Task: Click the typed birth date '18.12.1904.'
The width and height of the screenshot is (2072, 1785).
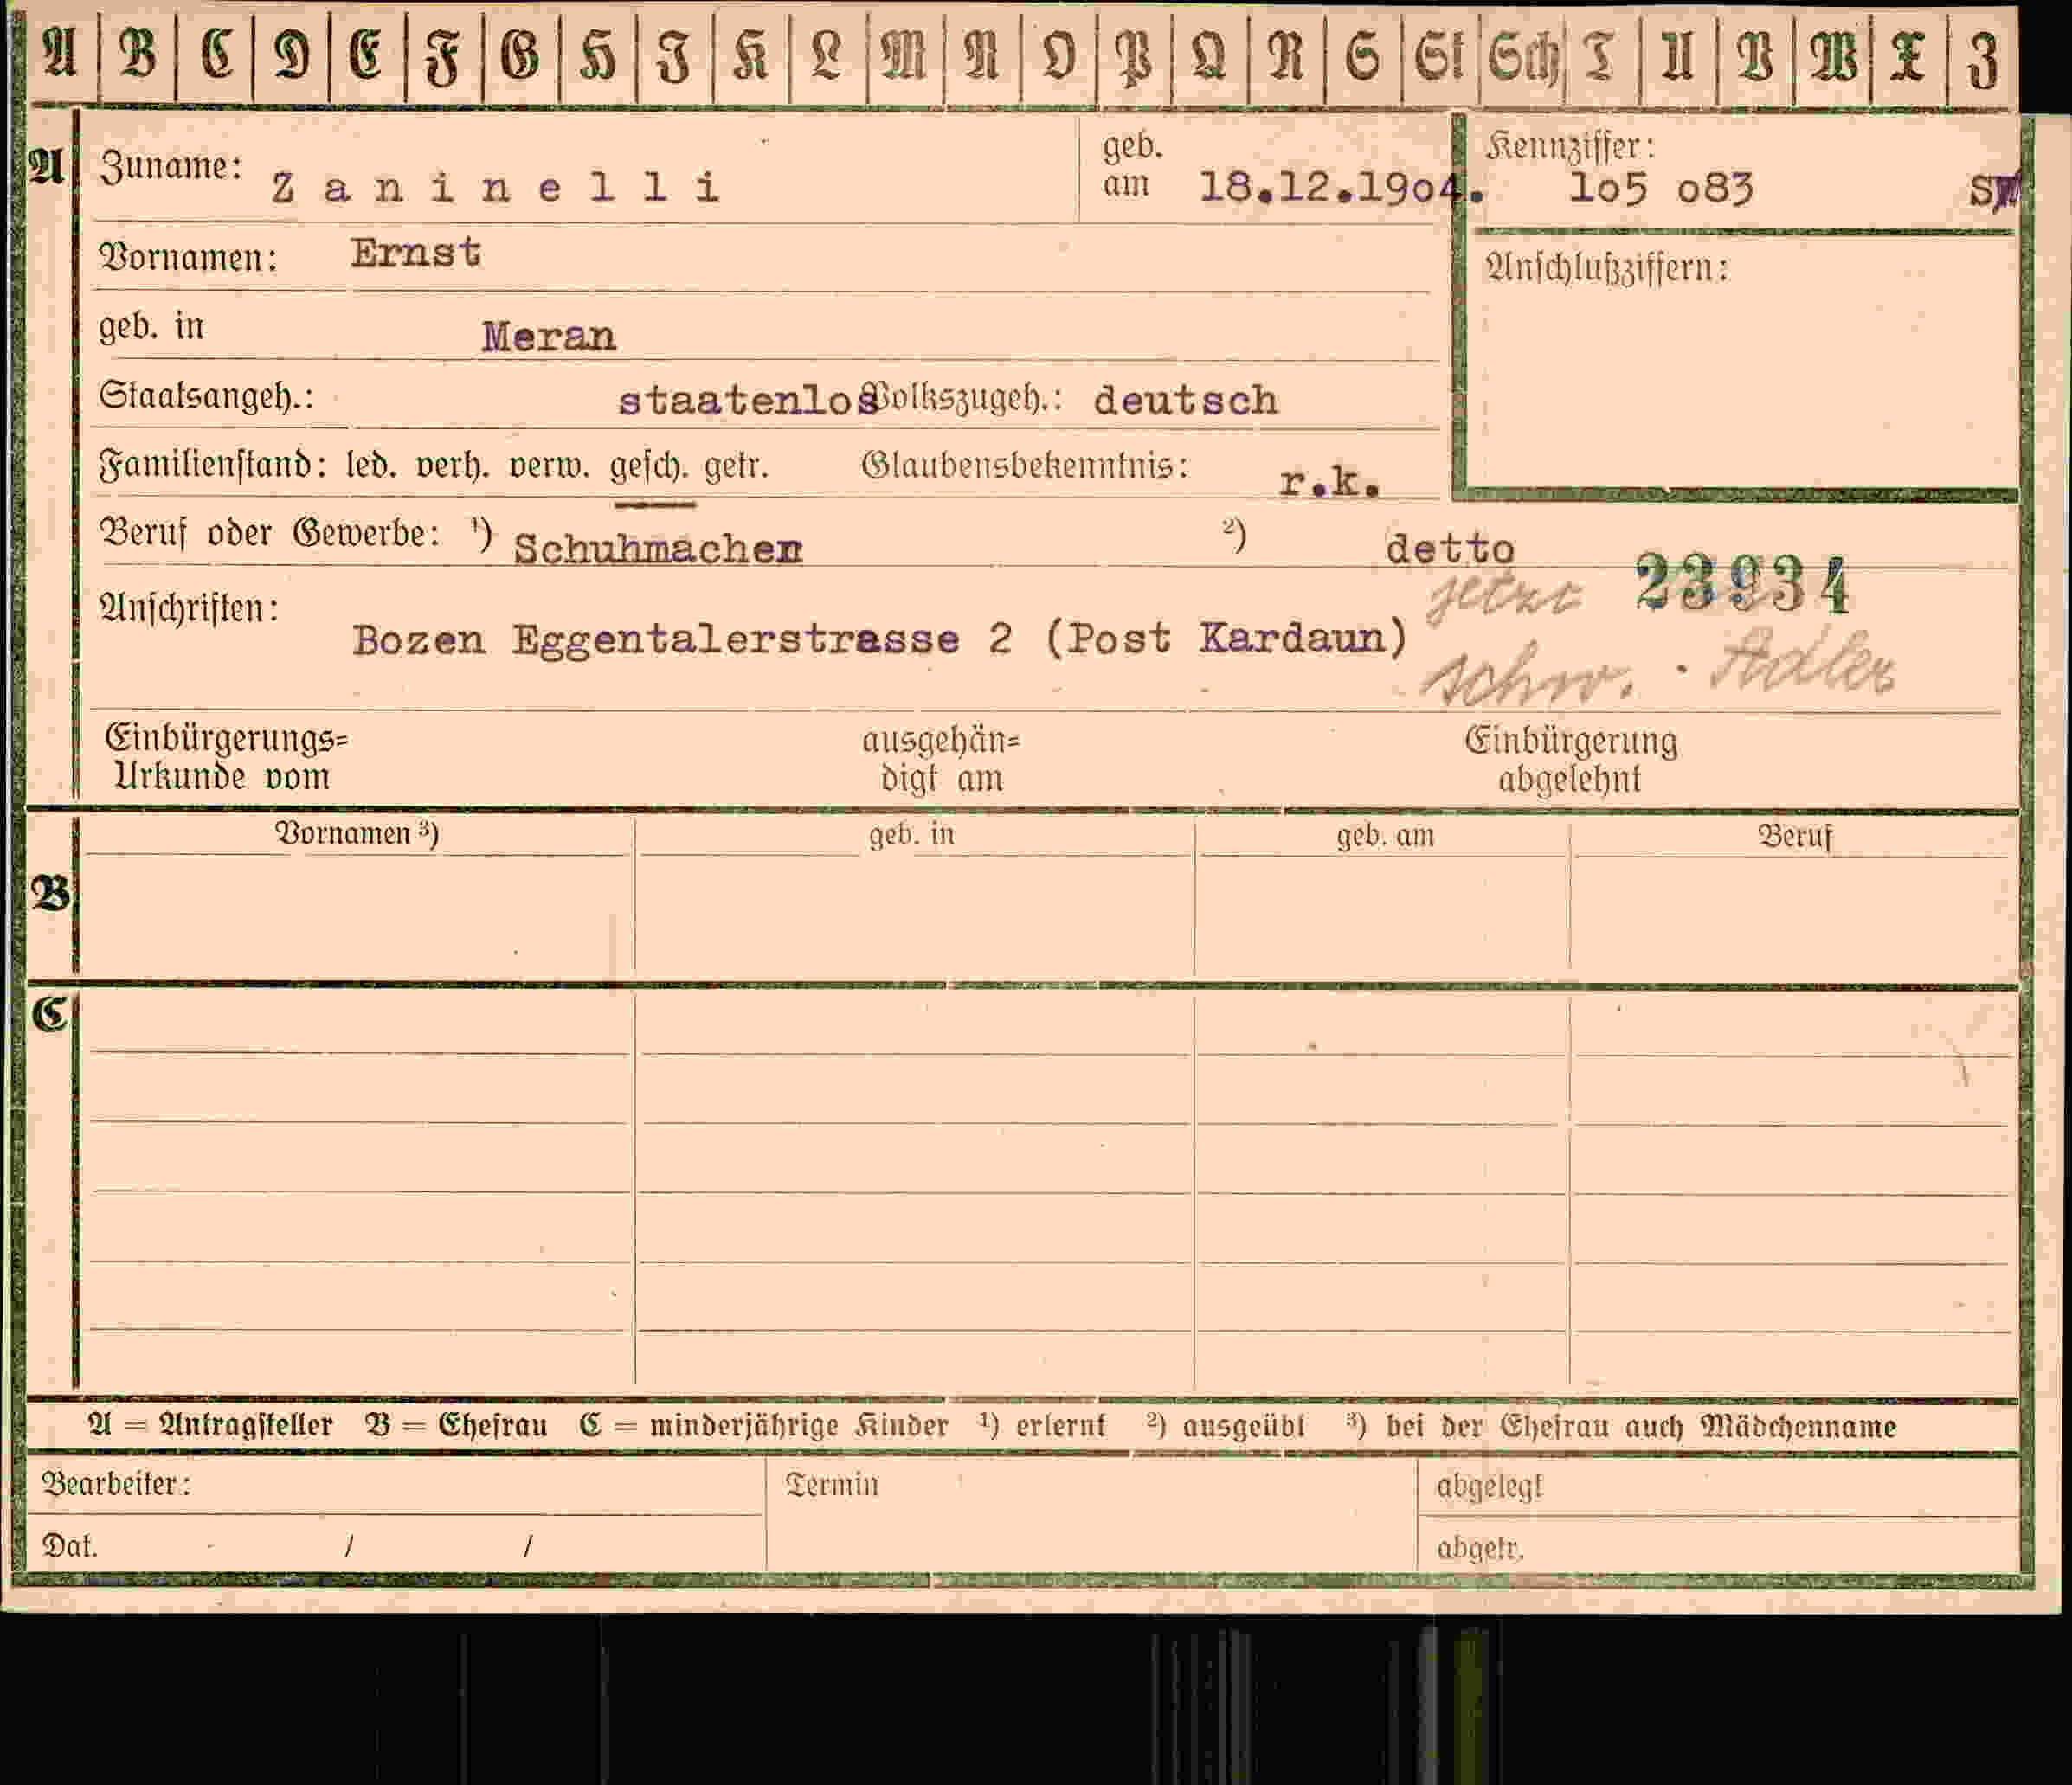Action: pos(1341,188)
